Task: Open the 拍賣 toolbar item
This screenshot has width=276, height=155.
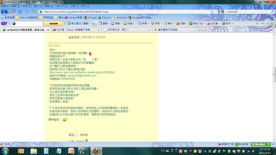Action: pyautogui.click(x=181, y=23)
